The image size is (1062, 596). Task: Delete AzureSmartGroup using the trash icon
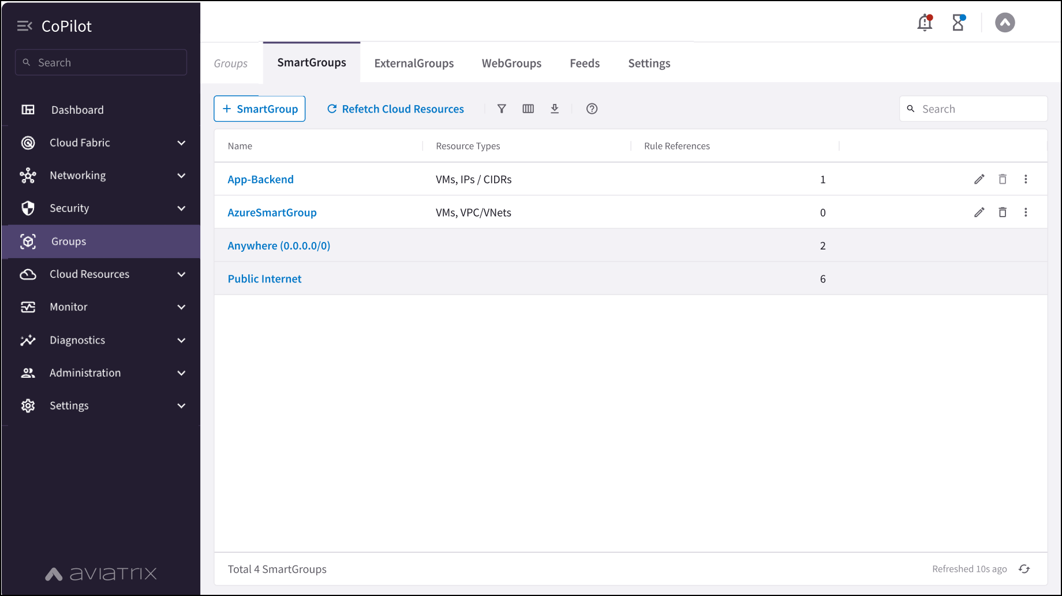tap(1003, 213)
